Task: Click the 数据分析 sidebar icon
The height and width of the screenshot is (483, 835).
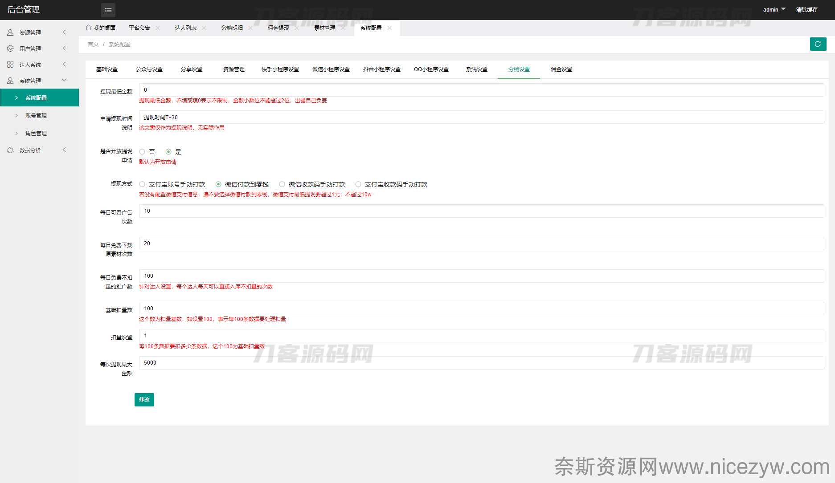Action: 10,150
